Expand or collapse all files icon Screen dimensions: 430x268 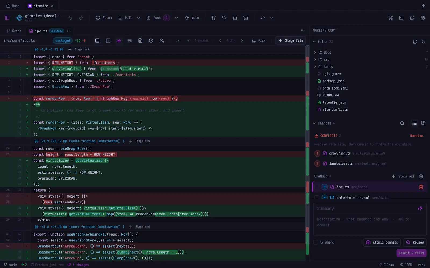(423, 42)
